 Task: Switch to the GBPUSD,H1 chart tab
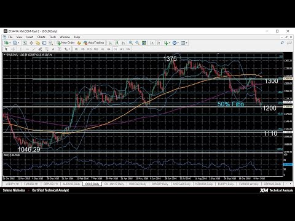pyautogui.click(x=50, y=184)
